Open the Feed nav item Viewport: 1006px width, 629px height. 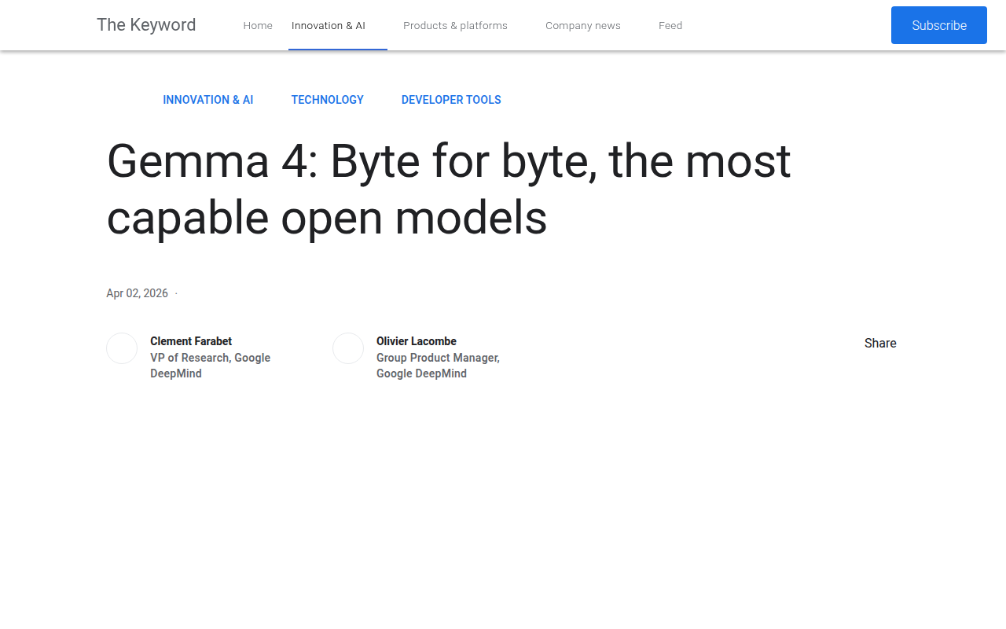click(670, 25)
